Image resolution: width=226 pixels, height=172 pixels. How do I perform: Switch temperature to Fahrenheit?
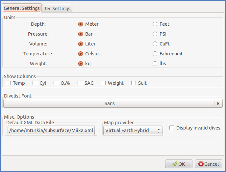[x=155, y=54]
